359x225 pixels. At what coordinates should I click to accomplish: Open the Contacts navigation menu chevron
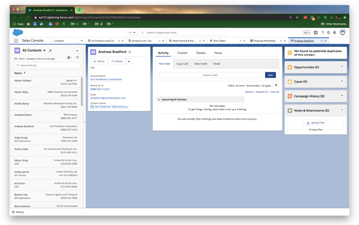point(82,41)
